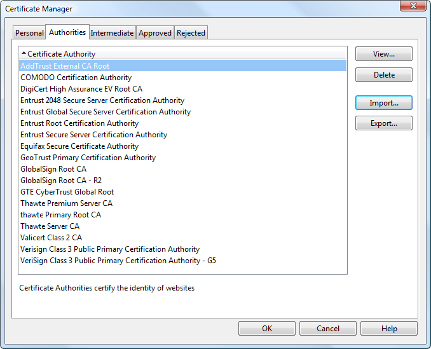Select GTE CyberTrust Global Root
This screenshot has height=349, width=431.
tap(183, 192)
